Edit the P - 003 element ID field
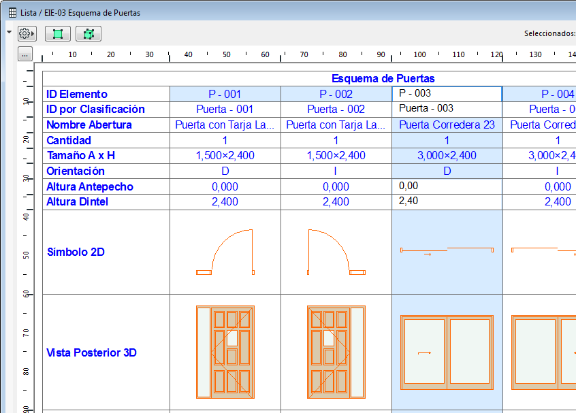576x413 pixels. pyautogui.click(x=447, y=94)
